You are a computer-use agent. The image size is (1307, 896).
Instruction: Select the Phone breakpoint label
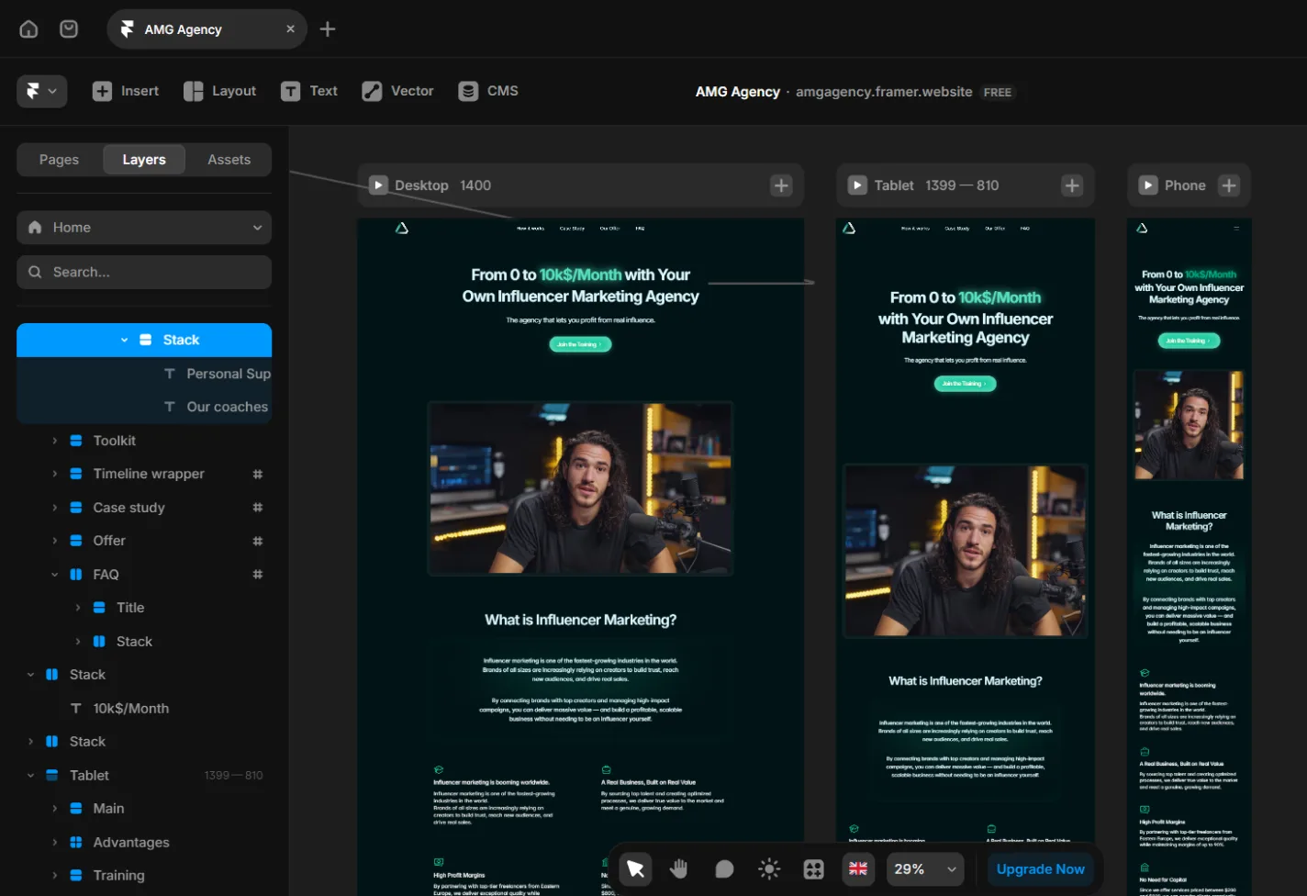pyautogui.click(x=1185, y=185)
